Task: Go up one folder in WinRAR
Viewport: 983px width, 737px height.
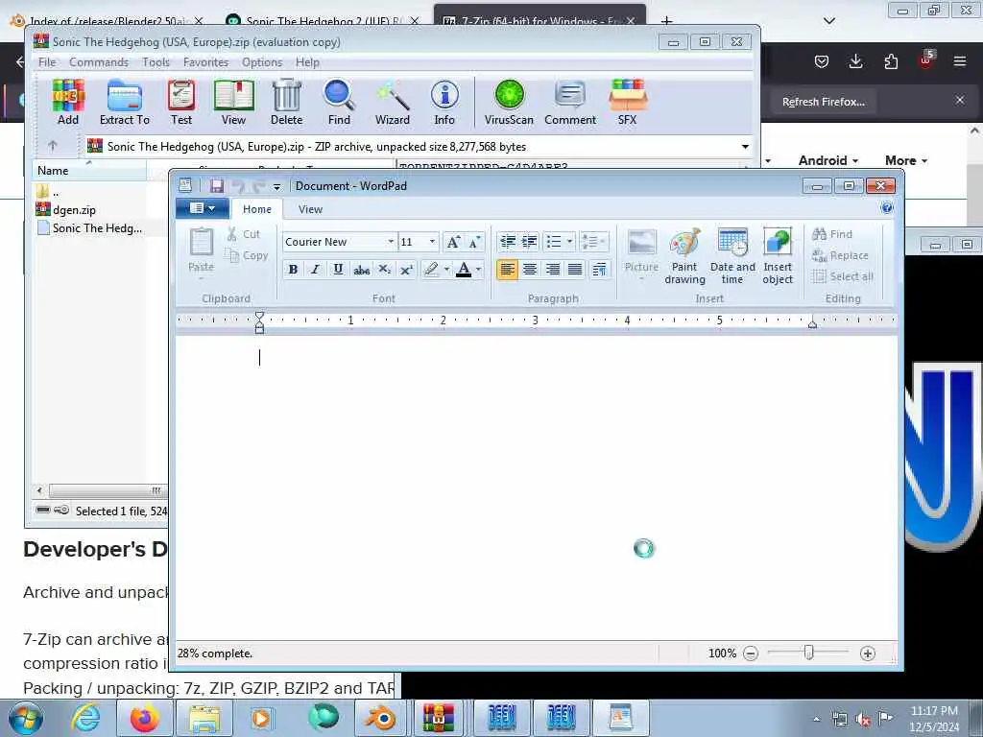Action: pos(53,146)
